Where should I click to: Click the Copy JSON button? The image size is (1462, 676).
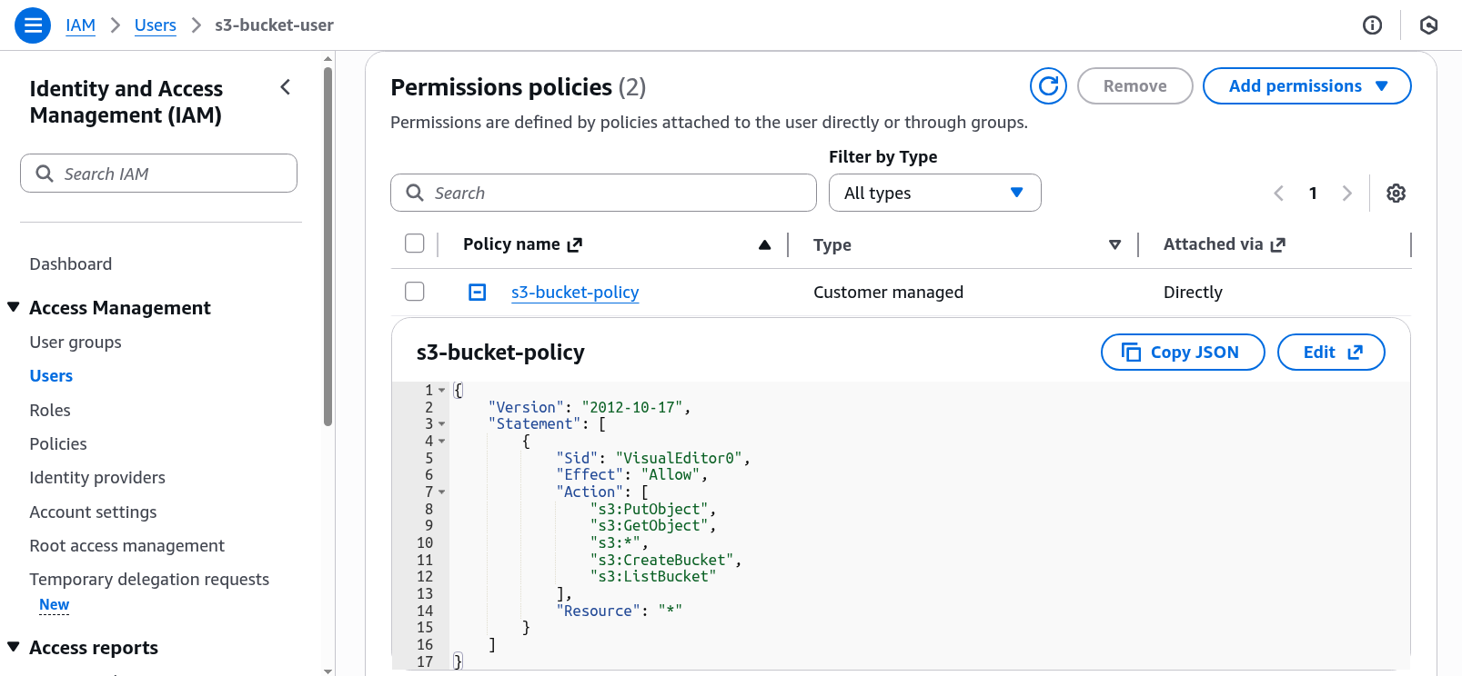(x=1182, y=353)
